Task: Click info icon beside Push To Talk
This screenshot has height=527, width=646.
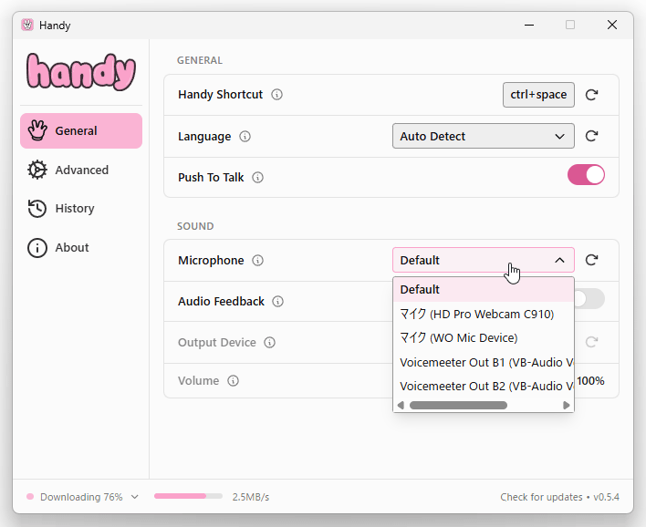Action: (258, 178)
